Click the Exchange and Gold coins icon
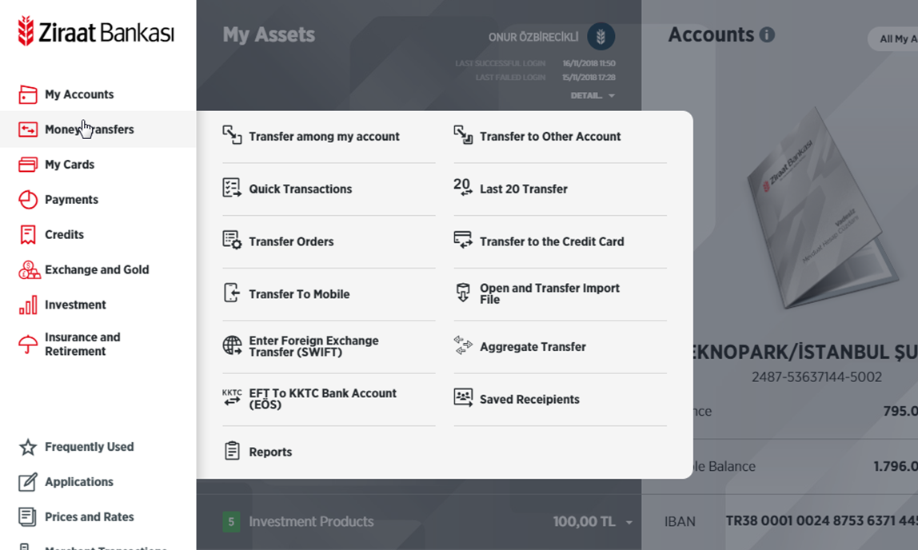This screenshot has height=550, width=918. 29,270
